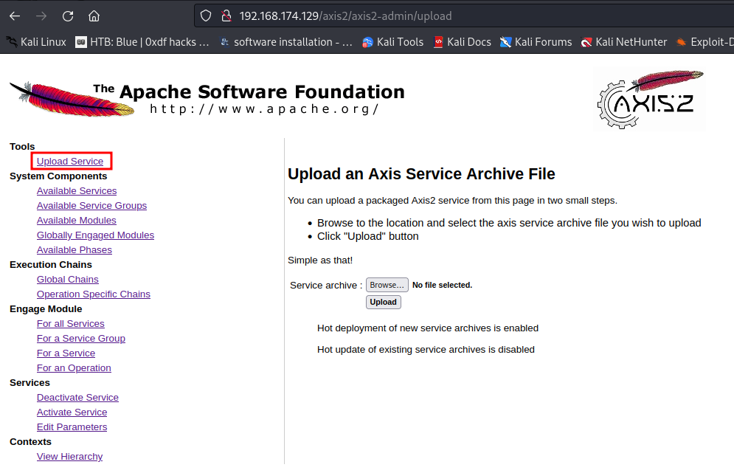The width and height of the screenshot is (734, 473).
Task: Open the Available Services link
Action: (x=77, y=190)
